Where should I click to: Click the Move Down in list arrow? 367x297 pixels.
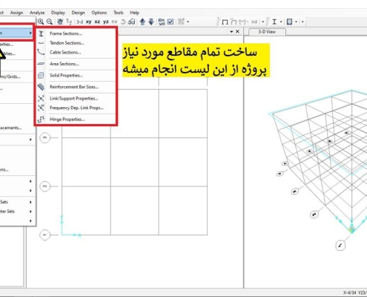151,22
